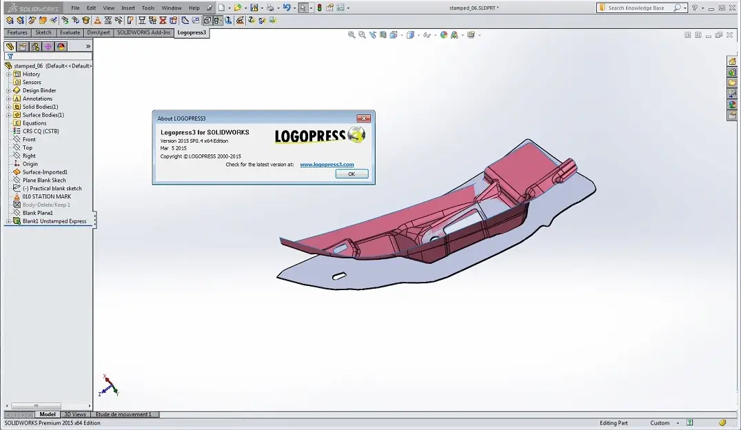Select the Front plane
Viewport: 741px width, 430px height.
click(29, 139)
